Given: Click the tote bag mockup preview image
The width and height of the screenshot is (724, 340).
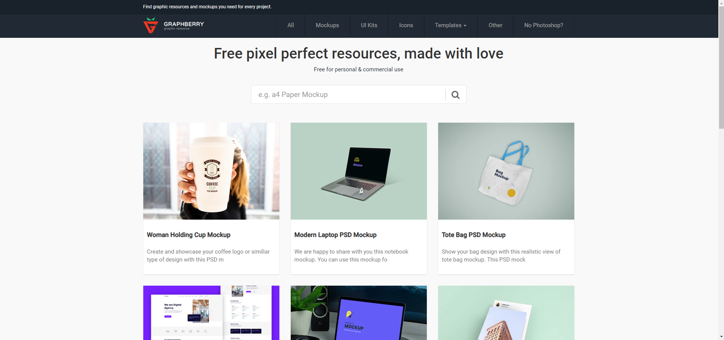Looking at the screenshot, I should tap(506, 171).
